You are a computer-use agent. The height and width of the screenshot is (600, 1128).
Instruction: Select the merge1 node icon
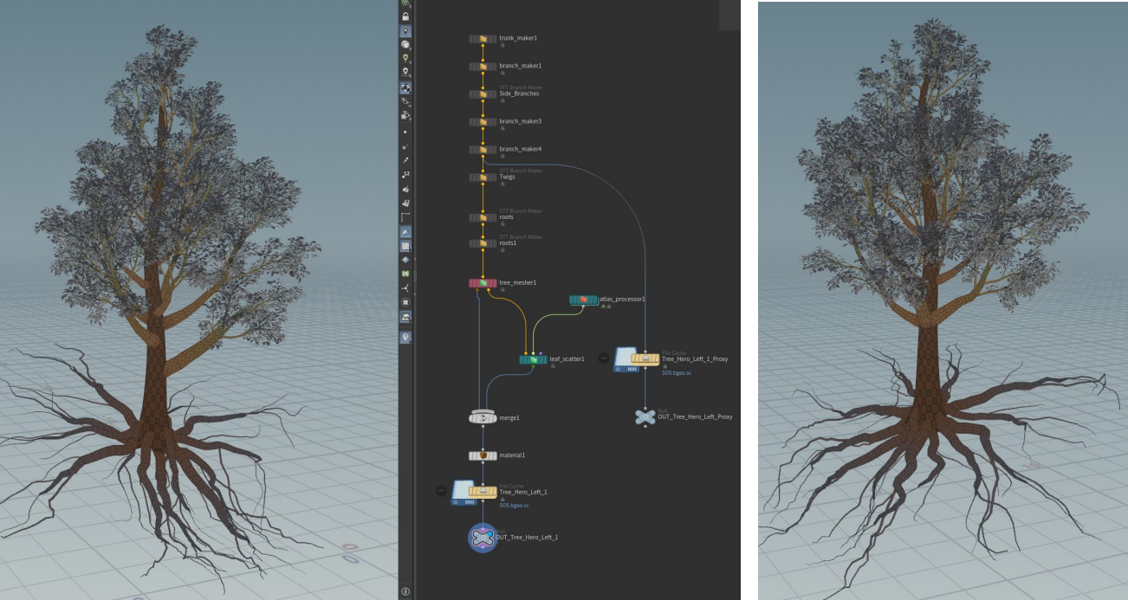(x=483, y=417)
